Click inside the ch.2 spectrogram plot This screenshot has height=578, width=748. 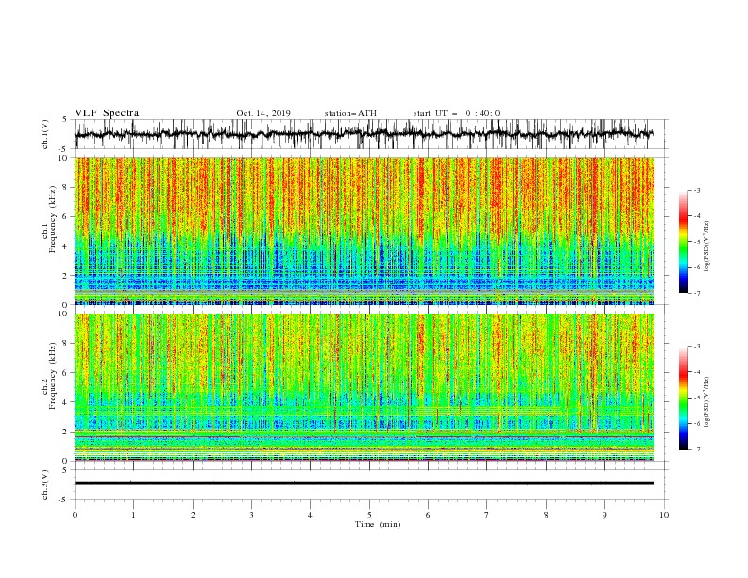coord(365,387)
